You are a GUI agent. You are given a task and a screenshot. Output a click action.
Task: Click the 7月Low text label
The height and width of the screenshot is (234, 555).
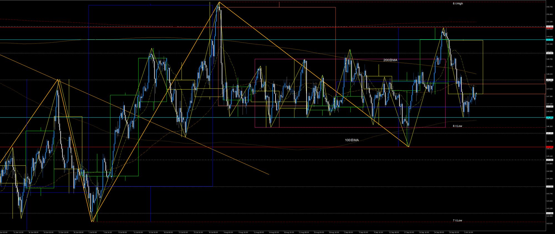point(457,220)
